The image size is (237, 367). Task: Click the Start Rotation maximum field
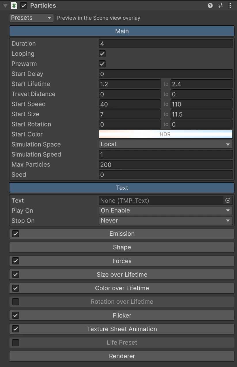click(x=202, y=124)
